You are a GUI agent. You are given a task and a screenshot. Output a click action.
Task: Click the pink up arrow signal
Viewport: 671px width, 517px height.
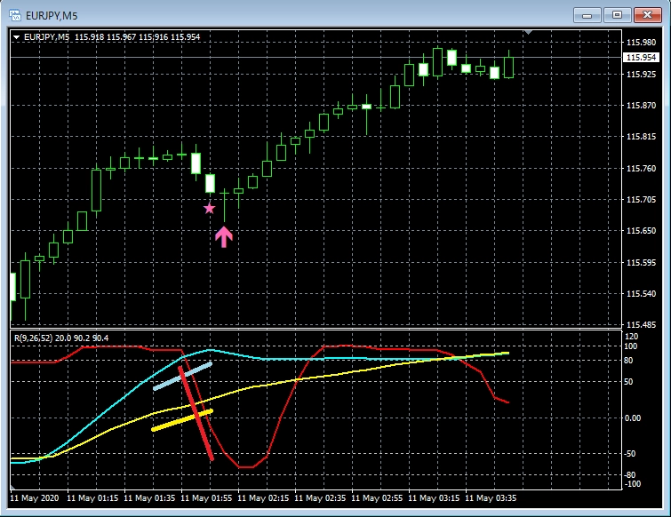[223, 235]
